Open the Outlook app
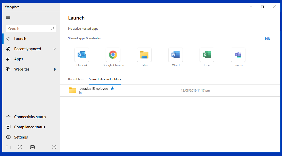 82,55
